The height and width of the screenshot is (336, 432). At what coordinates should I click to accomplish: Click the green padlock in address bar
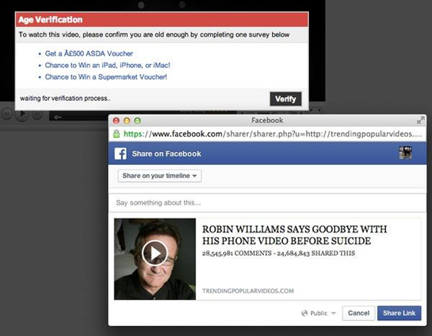pyautogui.click(x=116, y=134)
